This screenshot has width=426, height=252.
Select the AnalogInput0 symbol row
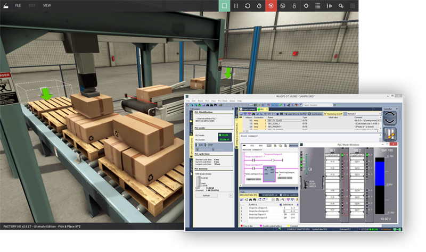268,214
